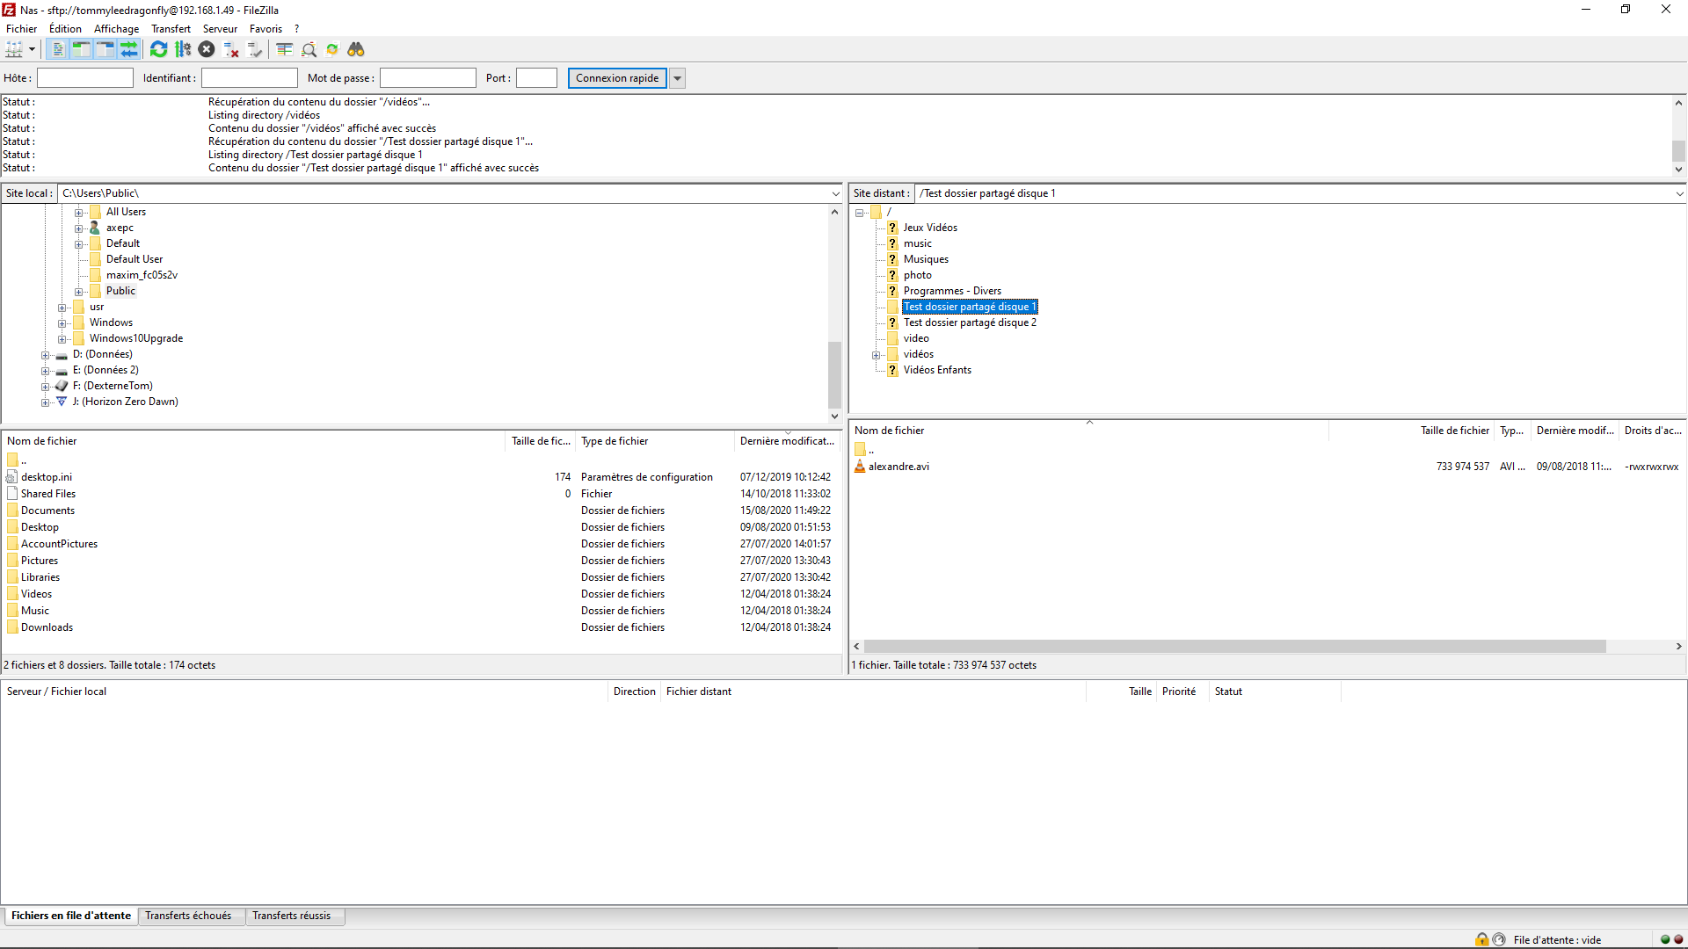Expand the D: (Données) drive node

click(x=45, y=355)
